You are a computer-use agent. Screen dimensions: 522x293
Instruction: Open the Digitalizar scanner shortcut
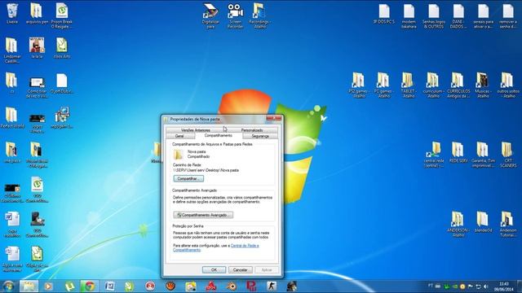[210, 15]
